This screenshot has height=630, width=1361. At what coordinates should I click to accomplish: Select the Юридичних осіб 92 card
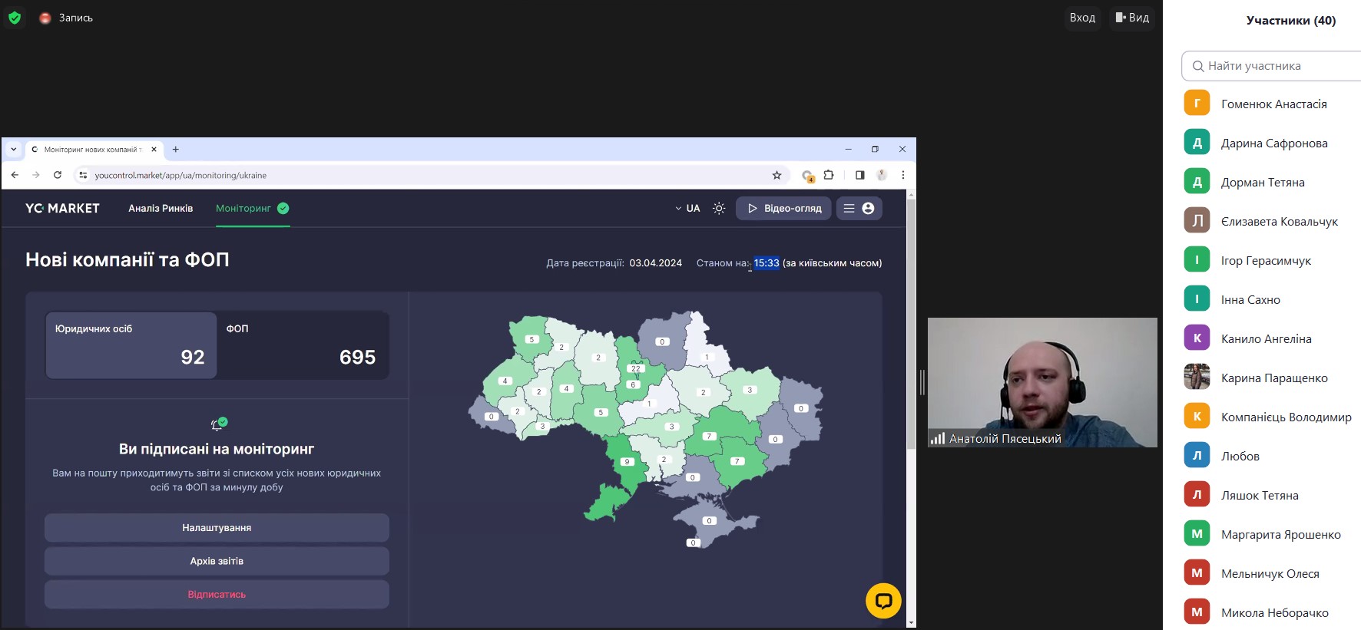point(131,345)
